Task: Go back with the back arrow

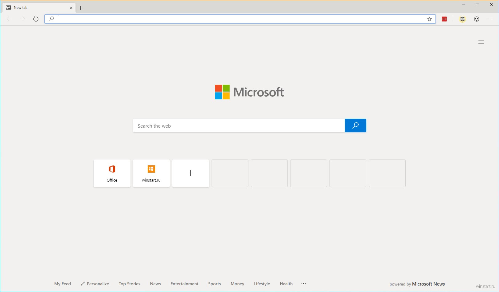Action: [x=9, y=19]
